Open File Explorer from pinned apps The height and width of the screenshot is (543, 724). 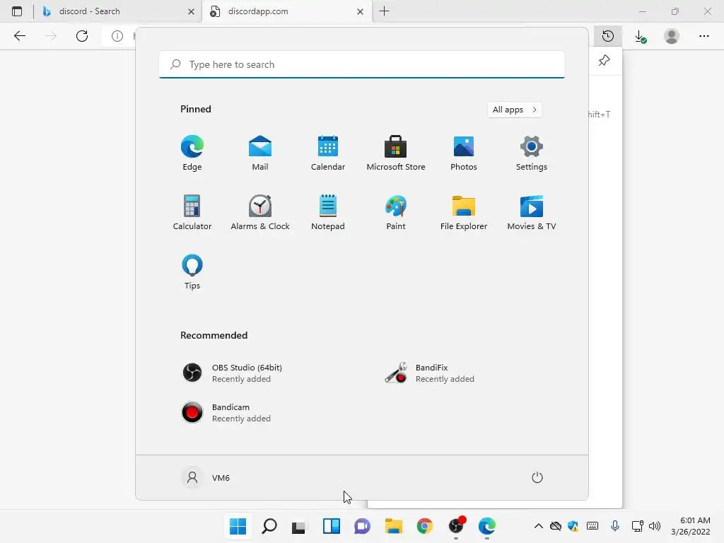pos(464,213)
